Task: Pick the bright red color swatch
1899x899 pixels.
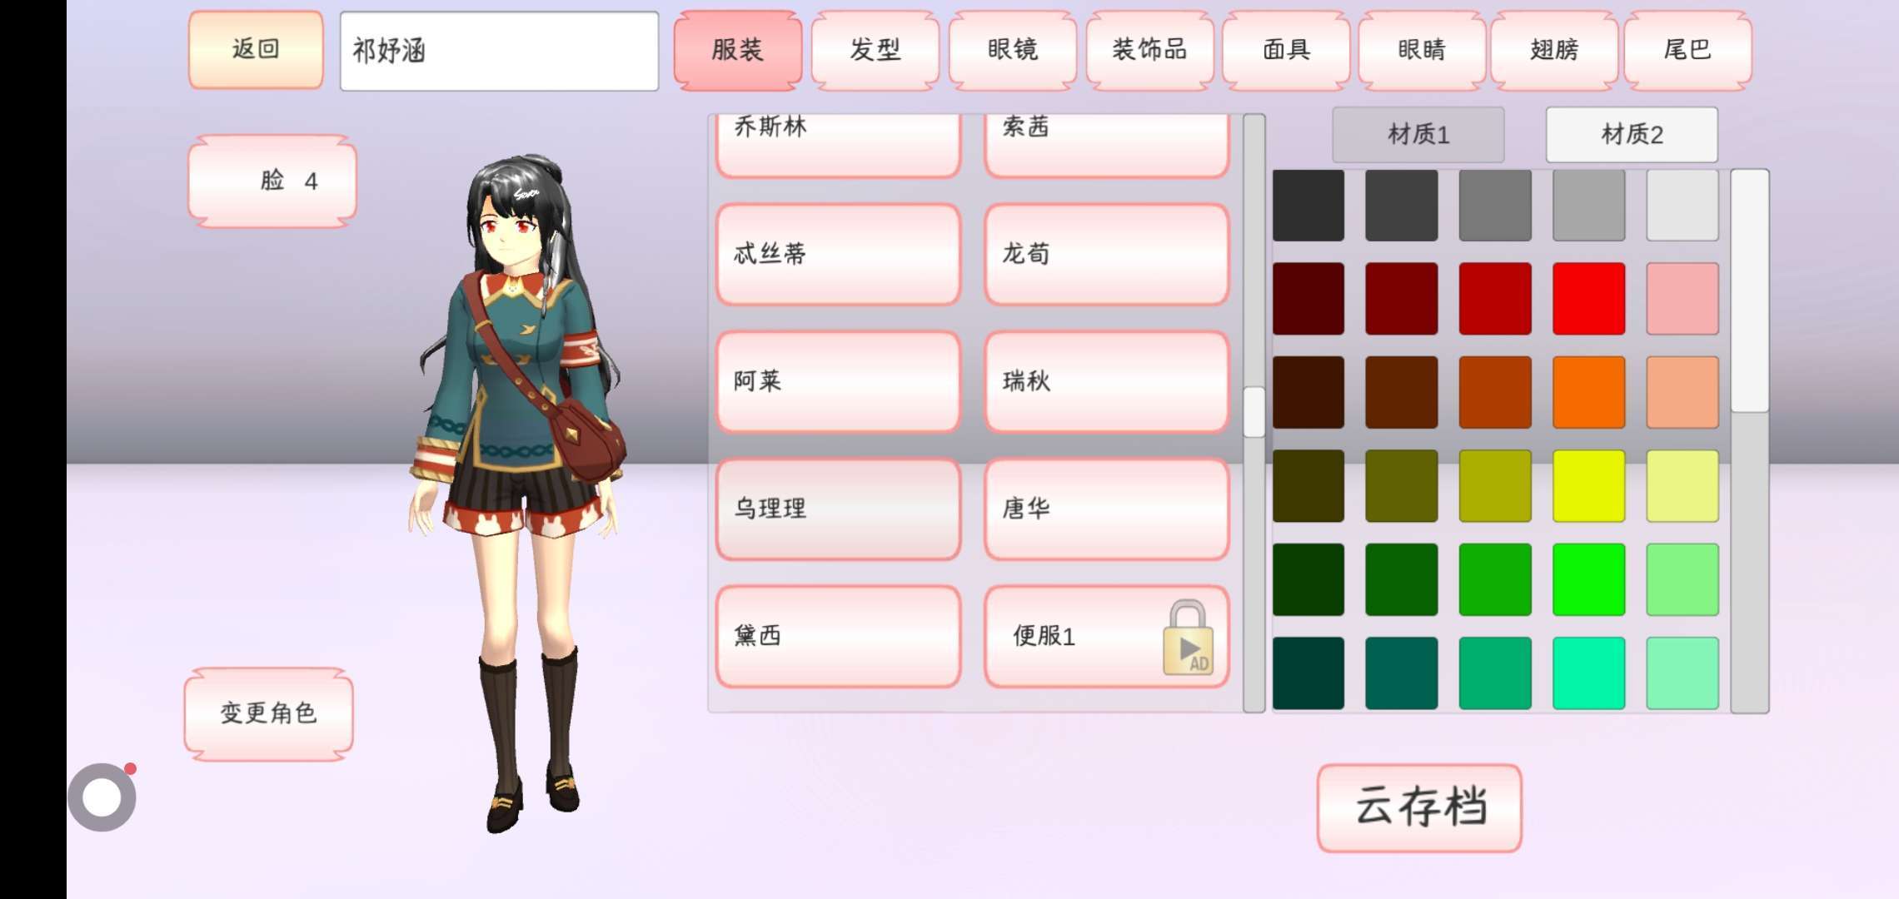Action: click(1588, 299)
